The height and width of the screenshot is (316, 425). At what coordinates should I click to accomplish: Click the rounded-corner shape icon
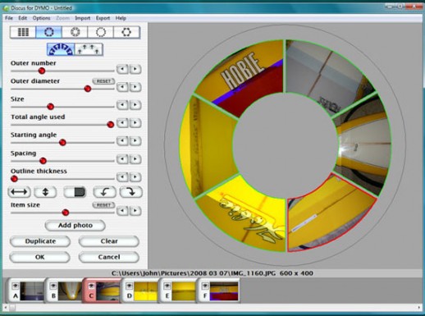(x=75, y=192)
